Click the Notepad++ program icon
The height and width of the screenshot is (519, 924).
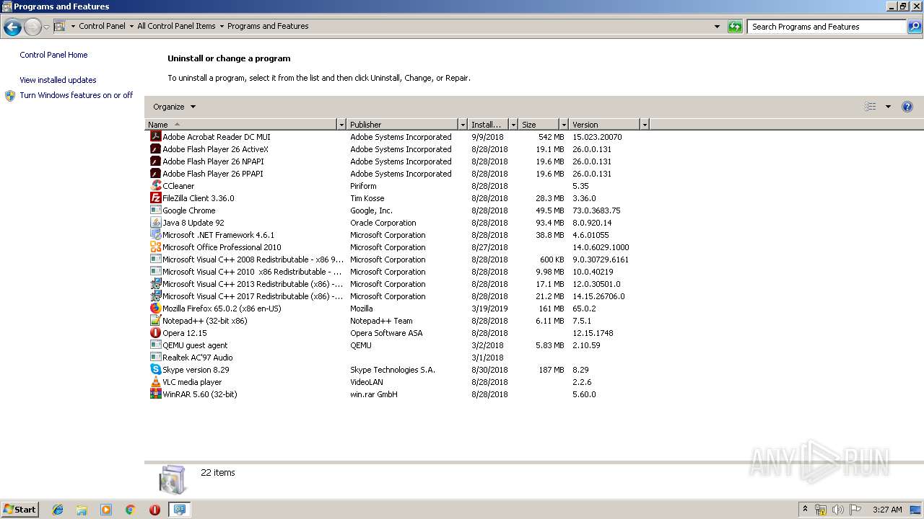(x=155, y=320)
